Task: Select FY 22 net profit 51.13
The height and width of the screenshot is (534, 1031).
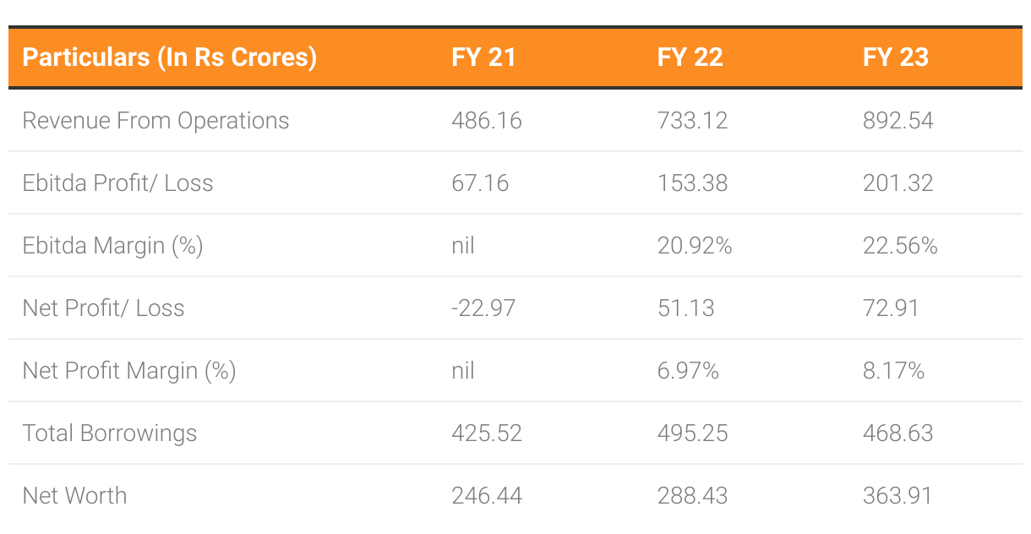Action: [x=686, y=308]
